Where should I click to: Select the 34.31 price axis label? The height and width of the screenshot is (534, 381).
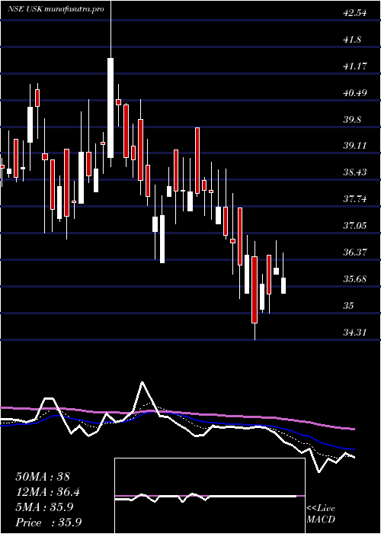355,332
